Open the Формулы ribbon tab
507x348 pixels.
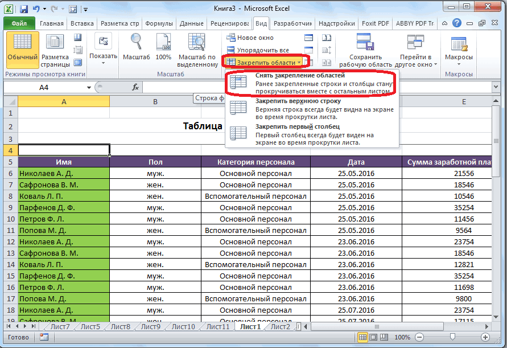[159, 23]
